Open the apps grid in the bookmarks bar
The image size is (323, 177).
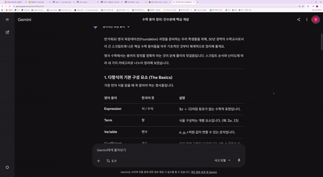click(2, 10)
